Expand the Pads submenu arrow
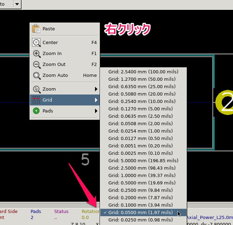The height and width of the screenshot is (225, 233). (x=96, y=111)
